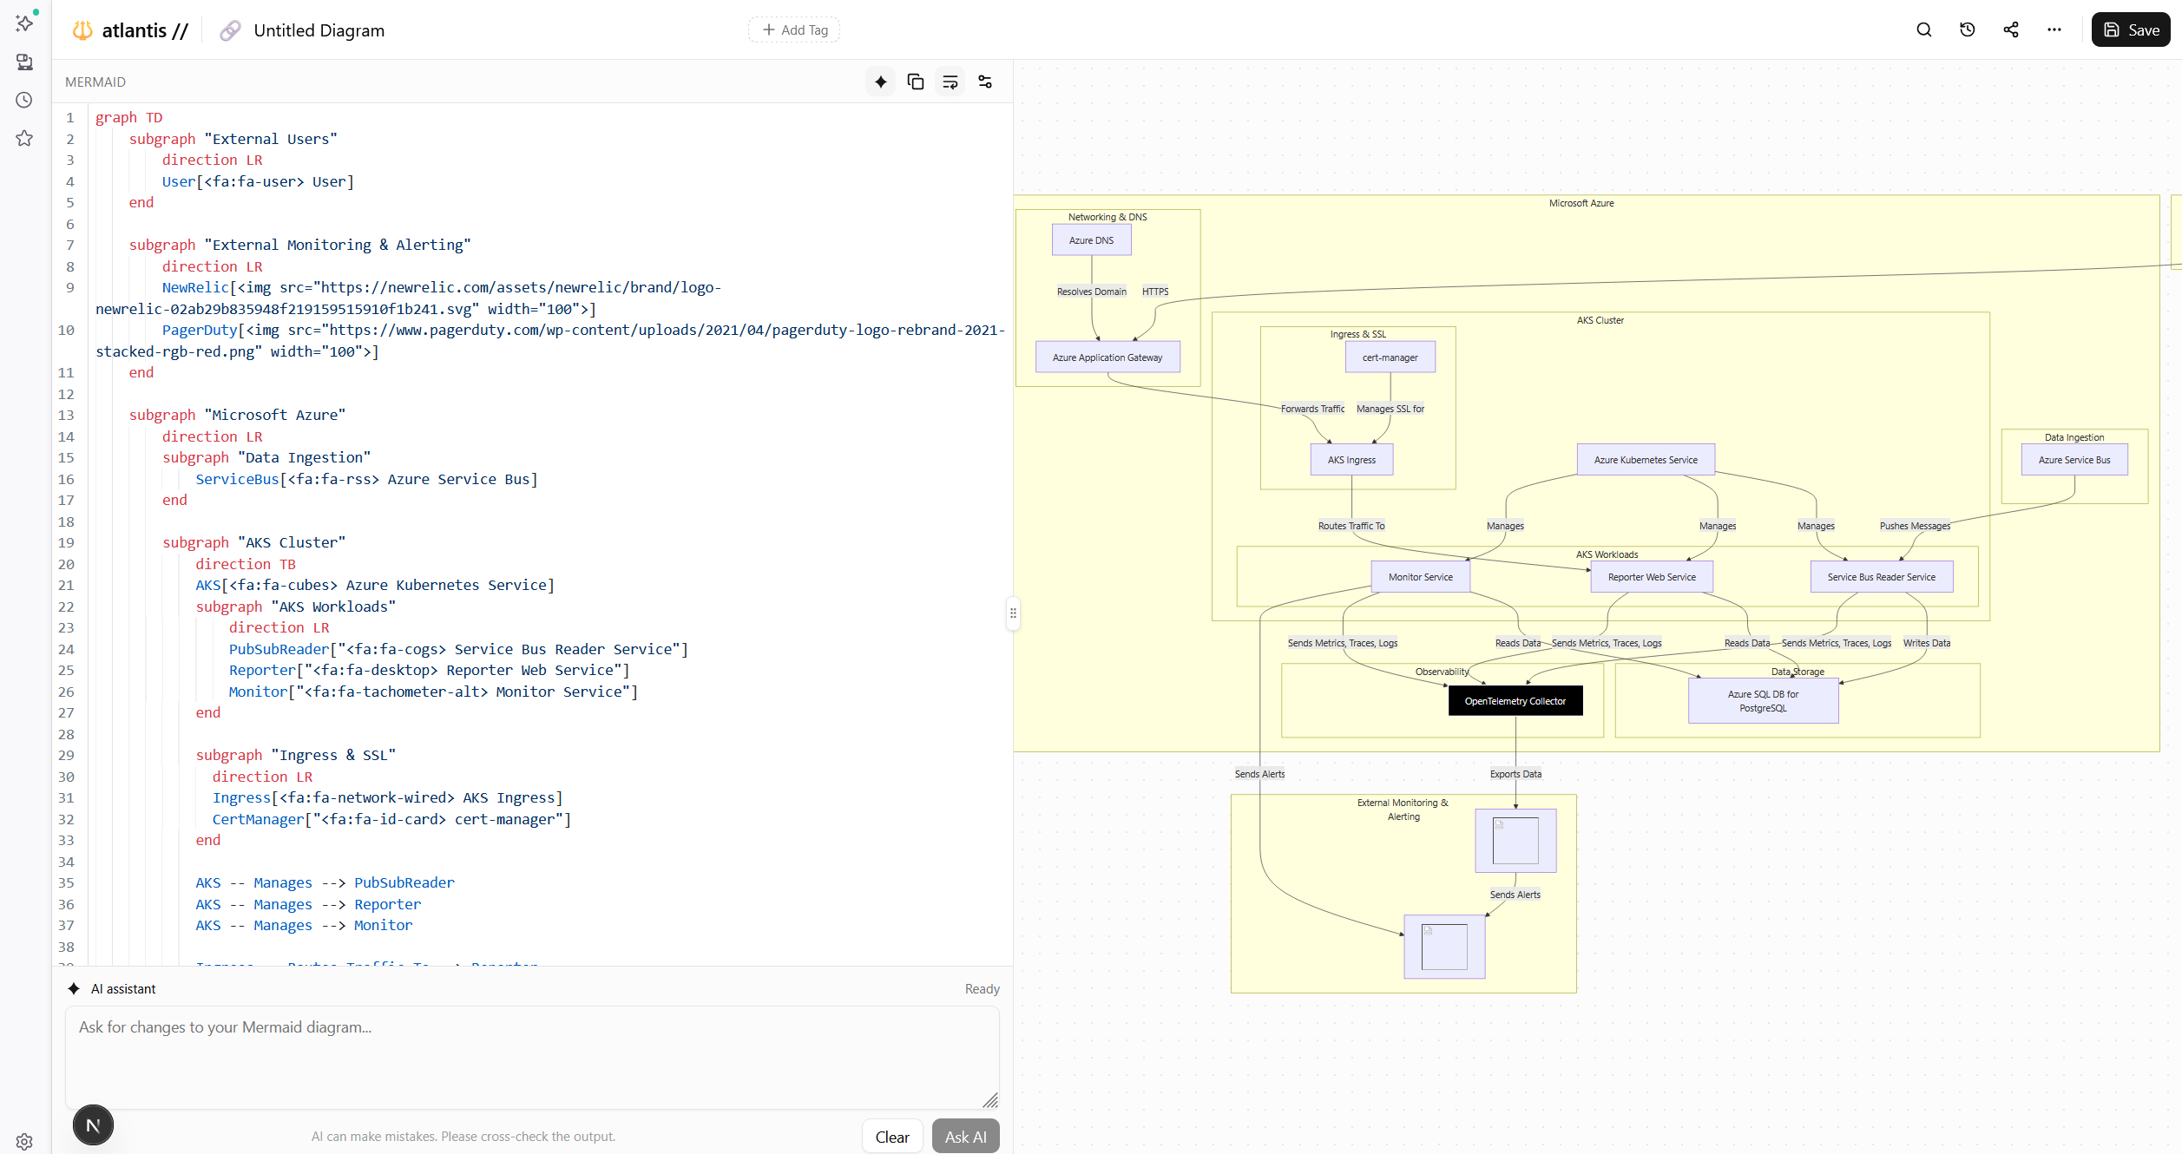Click the panel divider drag handle

(x=1013, y=613)
